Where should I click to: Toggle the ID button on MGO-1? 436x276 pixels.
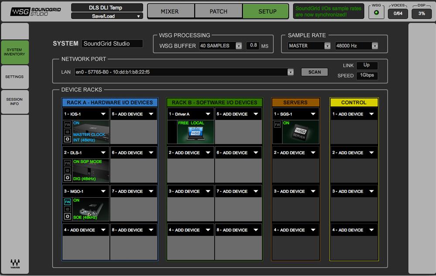67,209
